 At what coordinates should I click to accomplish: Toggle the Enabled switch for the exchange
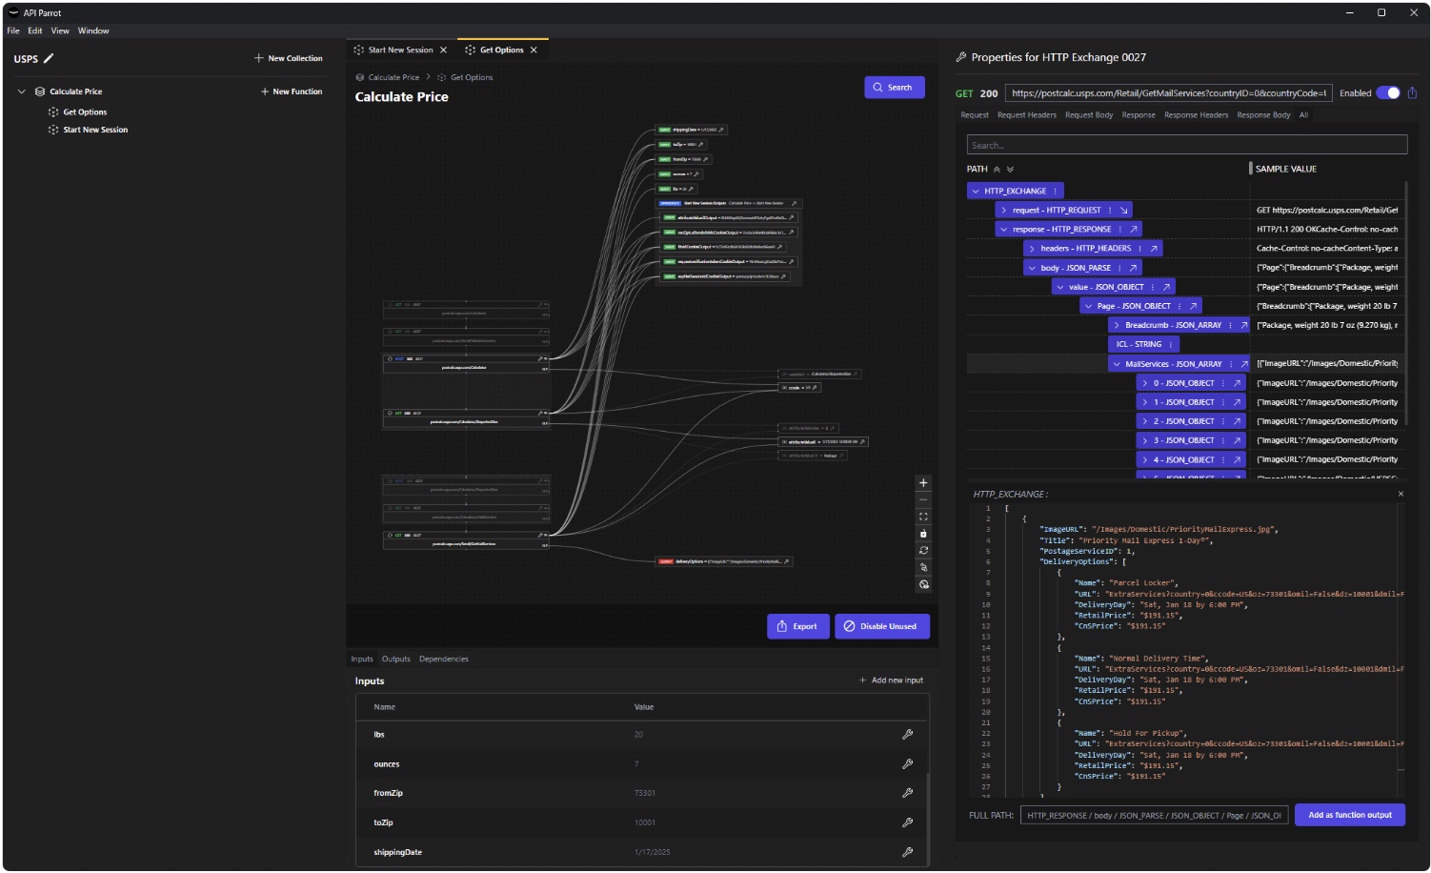coord(1388,93)
